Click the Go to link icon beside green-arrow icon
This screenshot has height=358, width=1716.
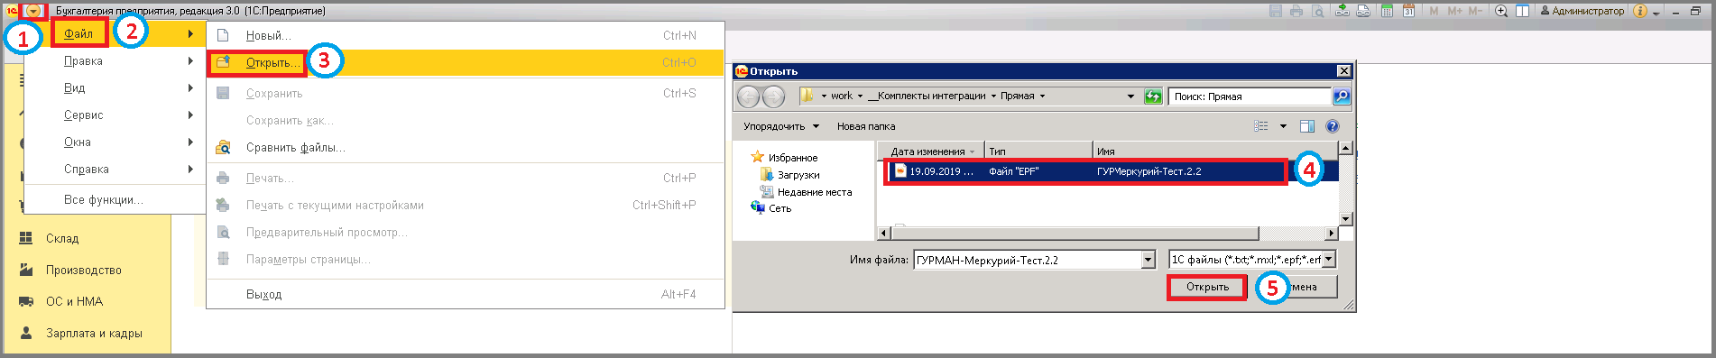[1363, 11]
